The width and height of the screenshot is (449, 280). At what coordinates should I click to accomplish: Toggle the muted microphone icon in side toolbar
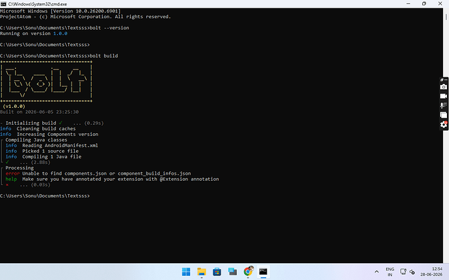tap(444, 105)
